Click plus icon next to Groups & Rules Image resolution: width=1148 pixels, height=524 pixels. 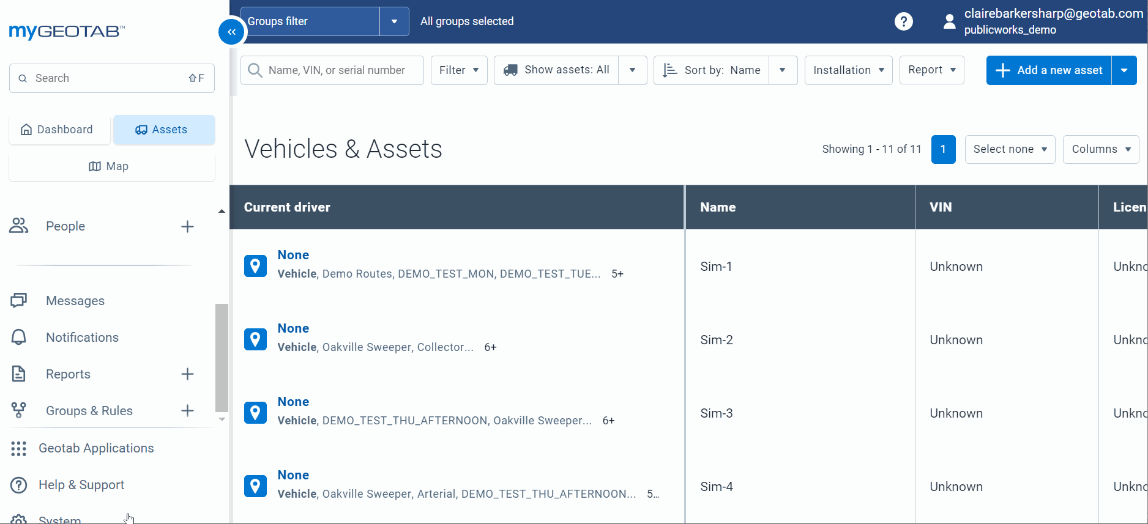pyautogui.click(x=187, y=410)
